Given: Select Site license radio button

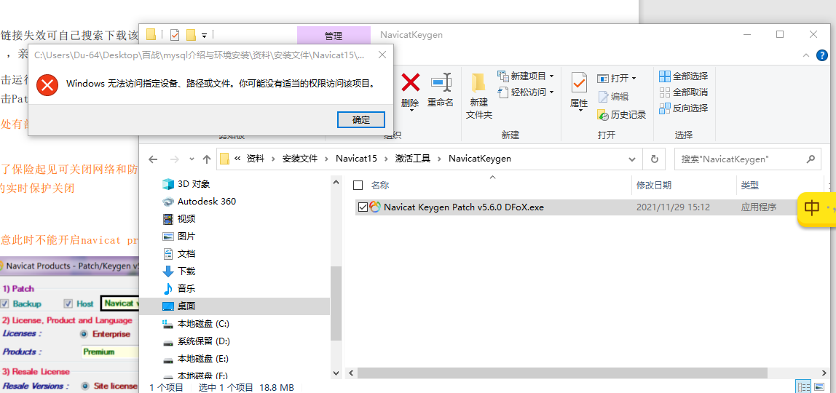Looking at the screenshot, I should (84, 386).
